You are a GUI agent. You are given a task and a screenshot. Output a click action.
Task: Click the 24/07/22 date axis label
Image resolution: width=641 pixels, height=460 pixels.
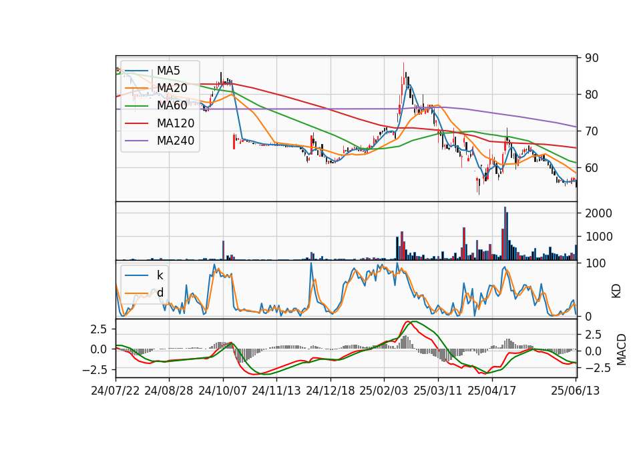tap(116, 391)
